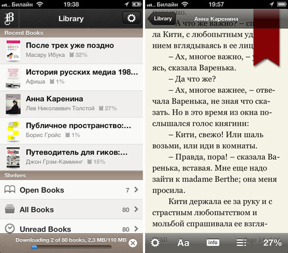
Task: Expand All Books shelf chevron
Action: pos(136,209)
